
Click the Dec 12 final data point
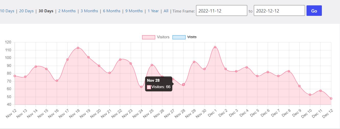point(331,98)
